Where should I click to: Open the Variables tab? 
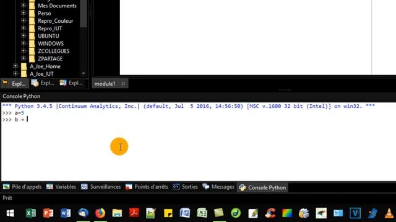[x=61, y=187]
